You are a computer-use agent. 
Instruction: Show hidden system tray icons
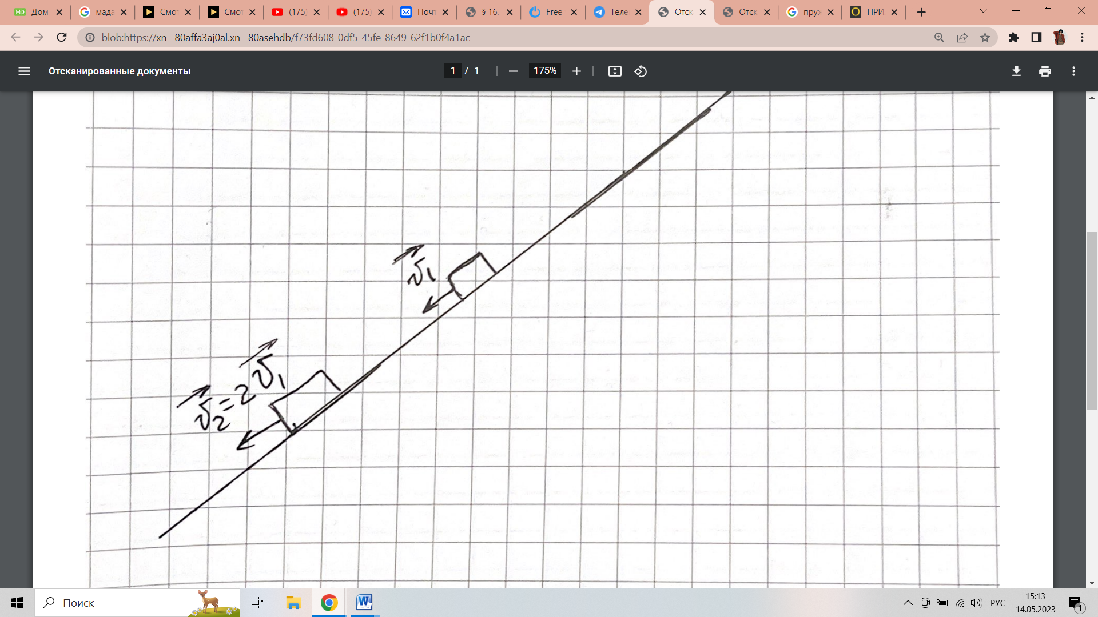click(908, 603)
